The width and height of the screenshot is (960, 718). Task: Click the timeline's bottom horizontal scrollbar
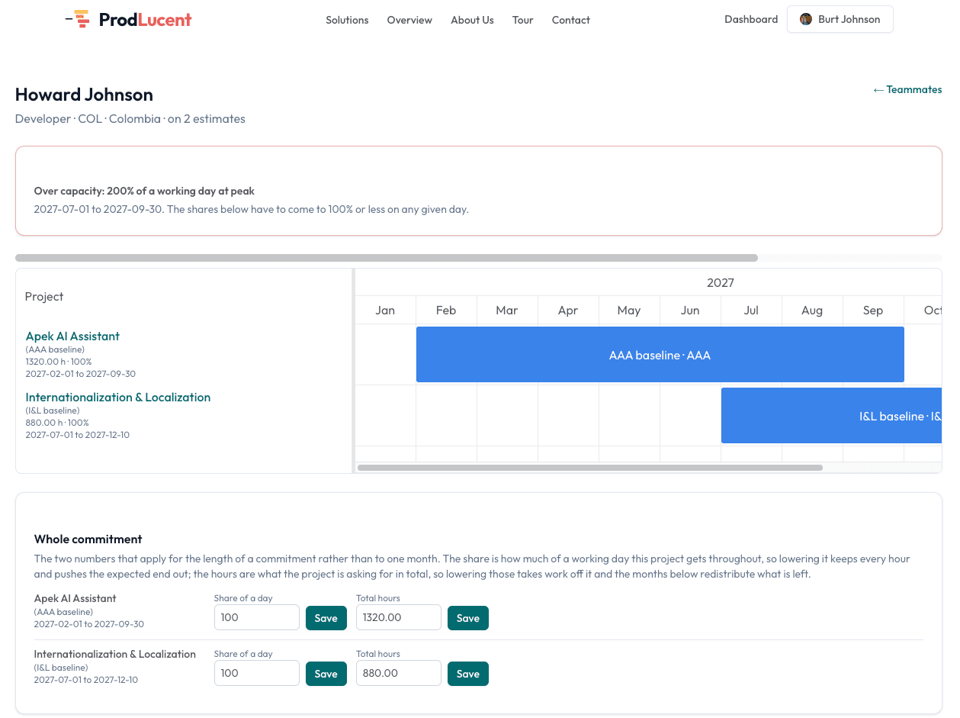coord(590,467)
